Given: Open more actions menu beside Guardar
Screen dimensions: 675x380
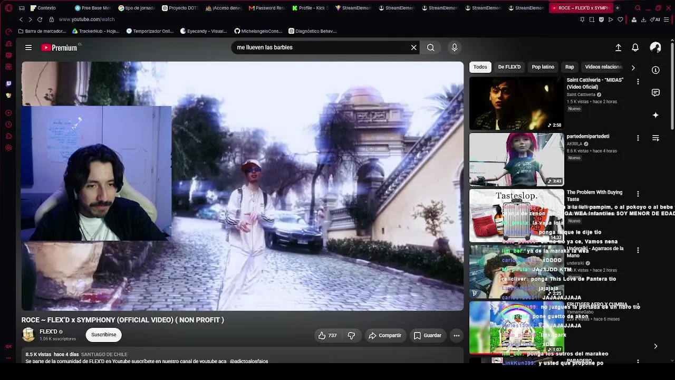Looking at the screenshot, I should click(x=457, y=336).
